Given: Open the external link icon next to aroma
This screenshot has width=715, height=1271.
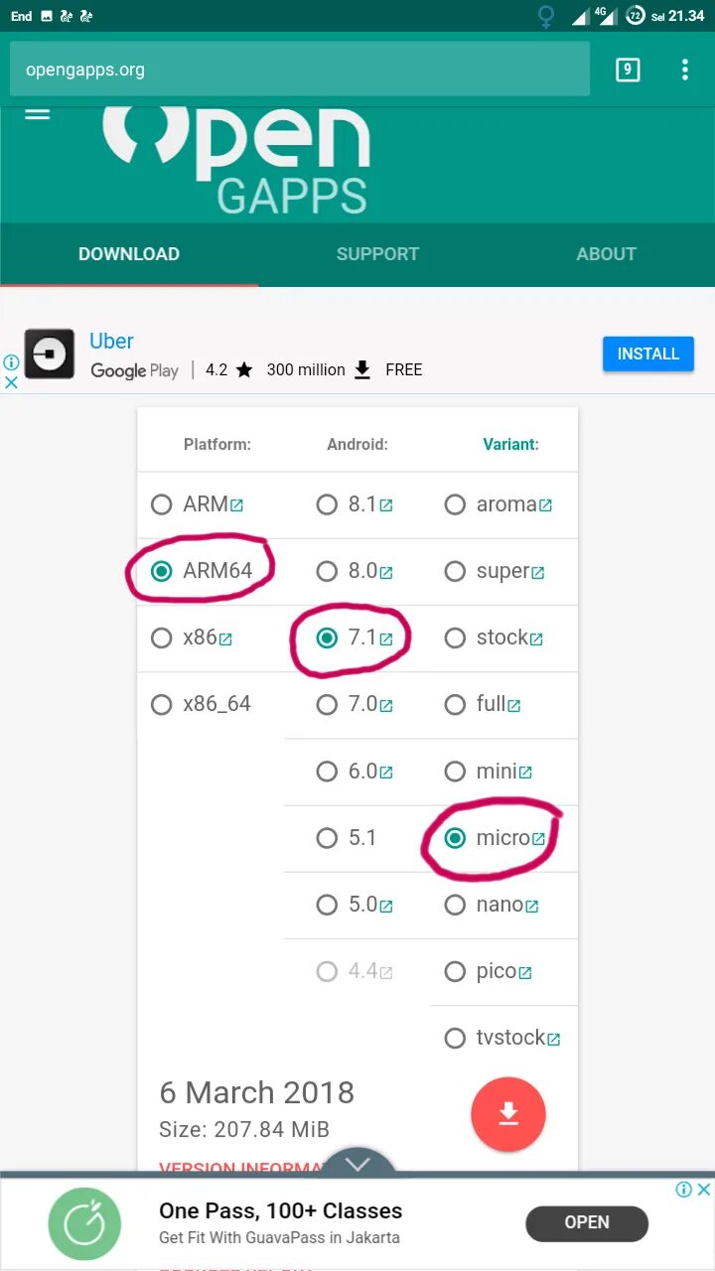Looking at the screenshot, I should pos(545,505).
